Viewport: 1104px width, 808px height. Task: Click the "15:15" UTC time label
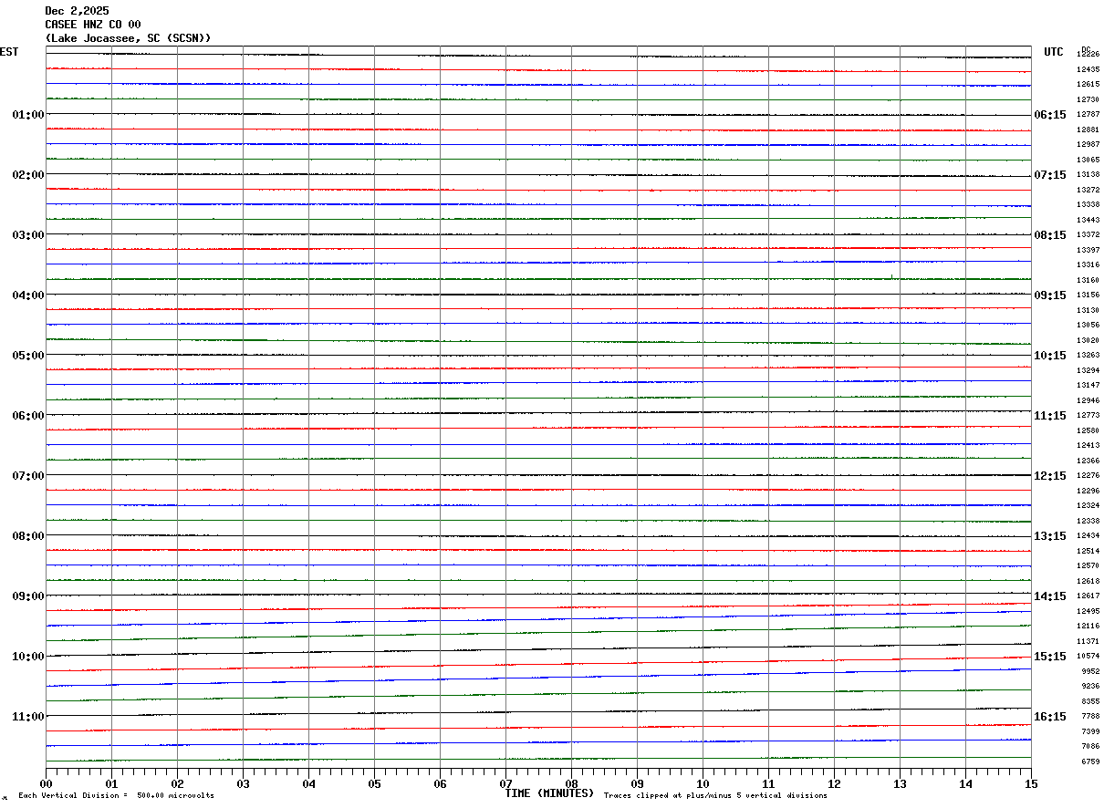[1050, 657]
